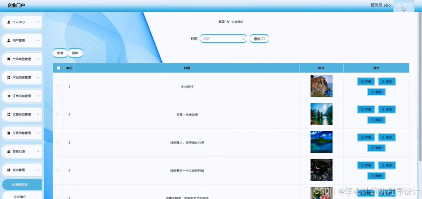Image resolution: width=422 pixels, height=199 pixels.
Task: Click the mountain lake thumbnail in row 2
Action: tap(321, 114)
